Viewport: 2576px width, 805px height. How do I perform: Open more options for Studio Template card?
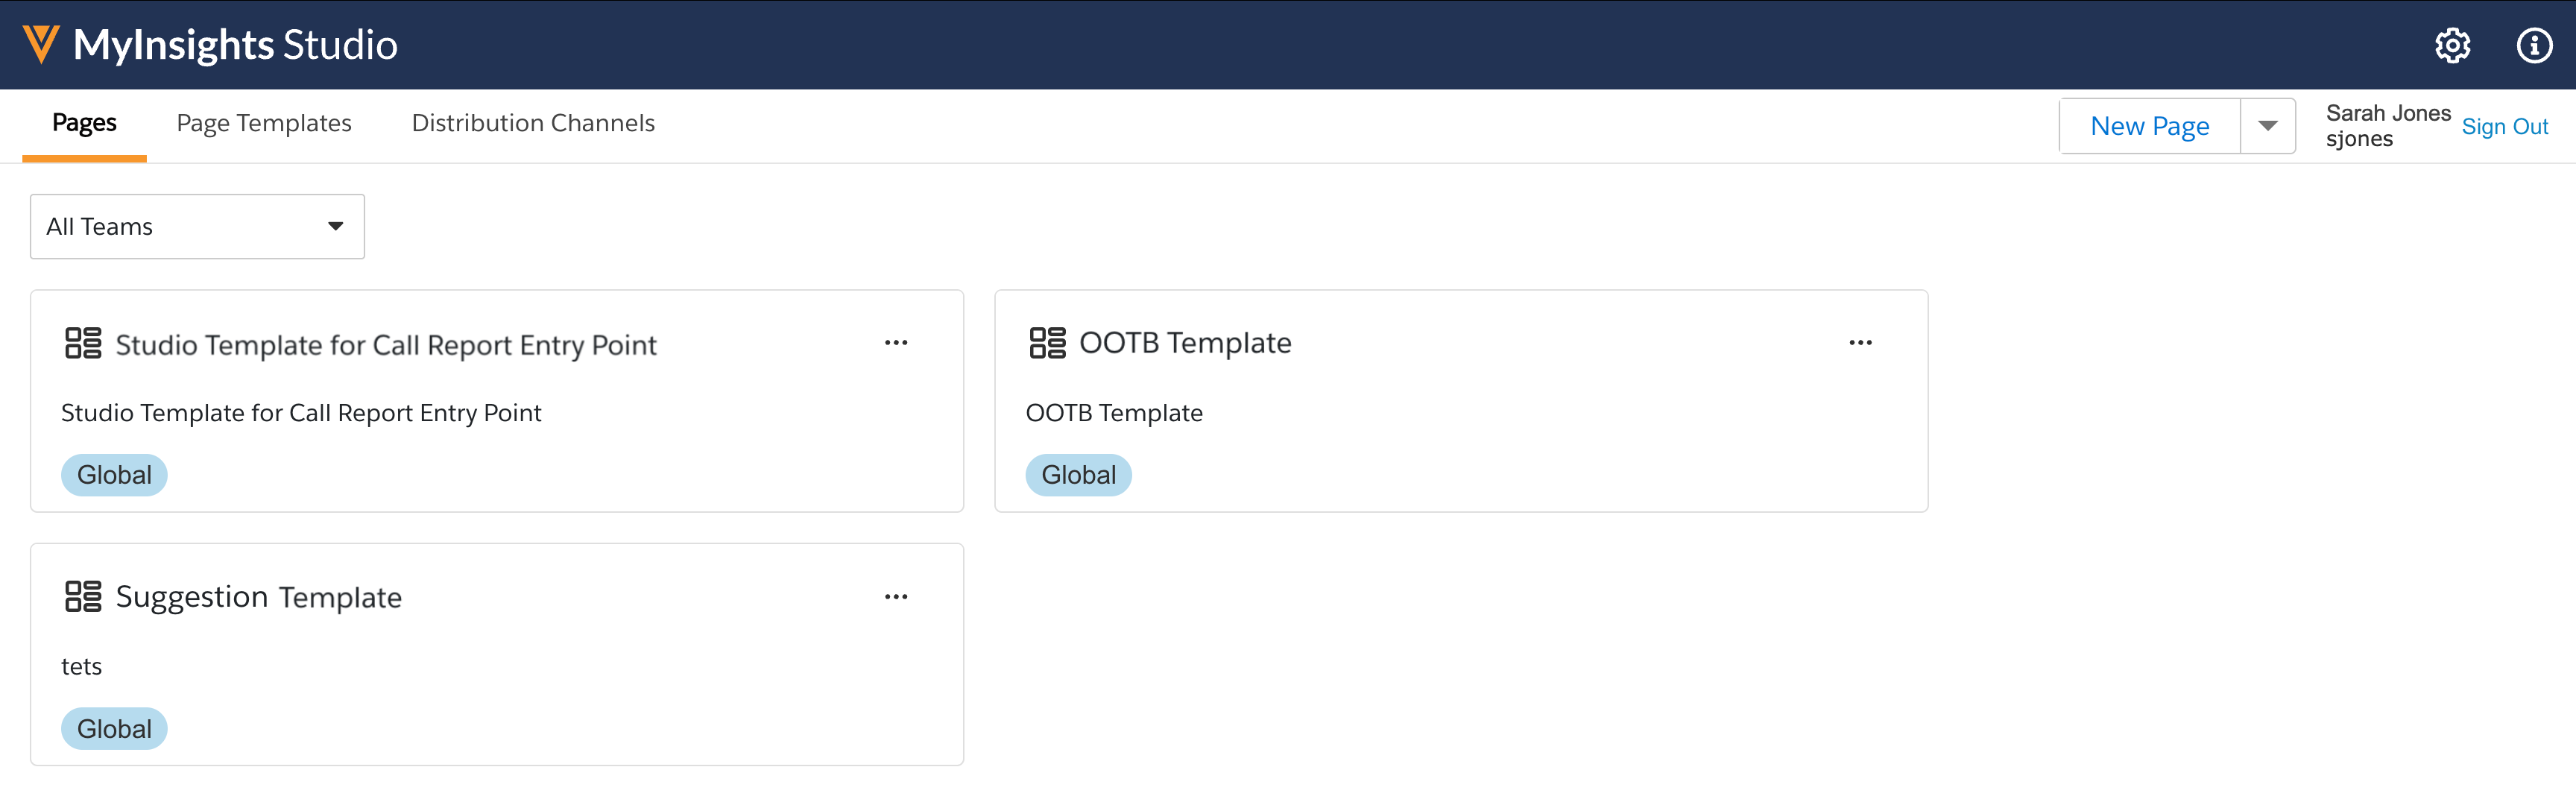tap(896, 343)
